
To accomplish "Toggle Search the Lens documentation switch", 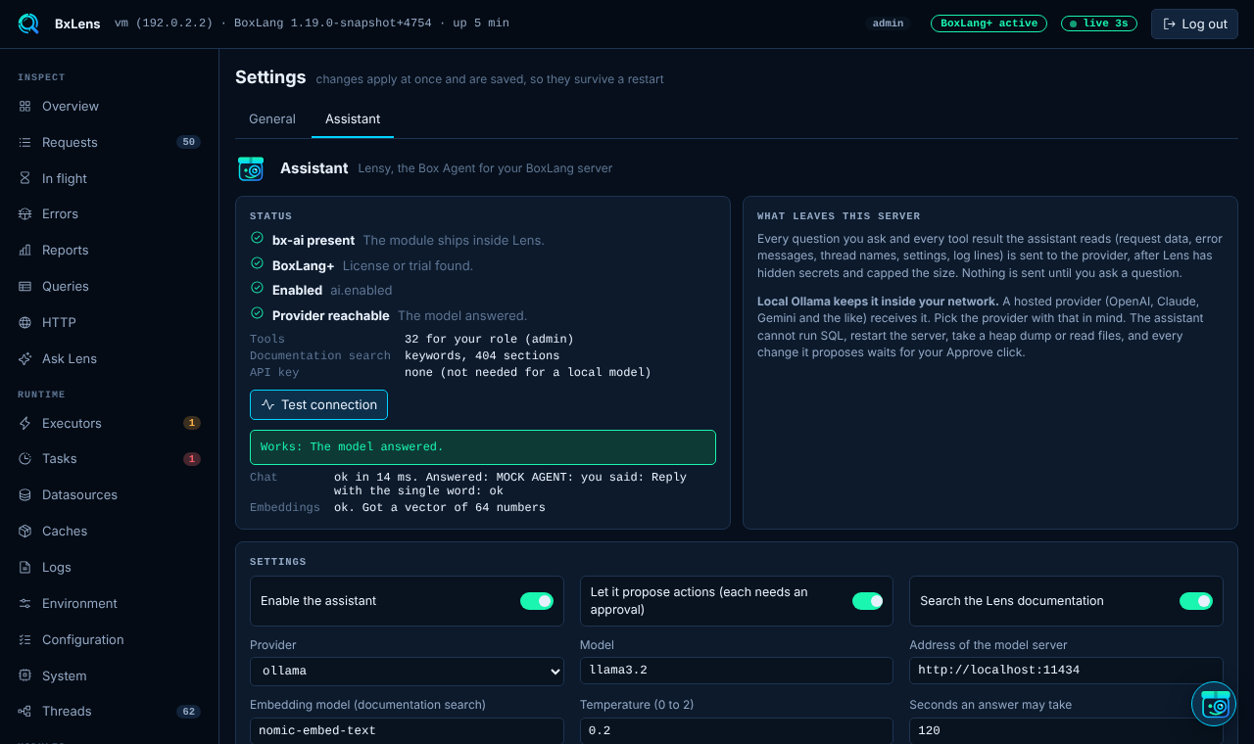I will [1196, 601].
